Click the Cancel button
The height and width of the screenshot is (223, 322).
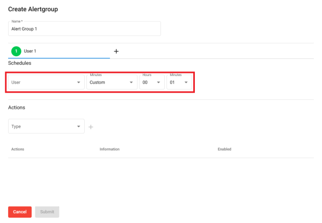[x=20, y=212]
